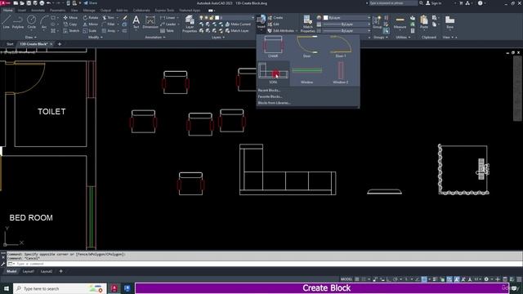Select the CHAIR block thumbnail
Image resolution: width=523 pixels, height=294 pixels.
[273, 47]
